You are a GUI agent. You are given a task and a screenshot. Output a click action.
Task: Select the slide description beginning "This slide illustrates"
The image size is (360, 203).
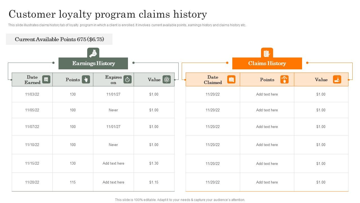127,25
